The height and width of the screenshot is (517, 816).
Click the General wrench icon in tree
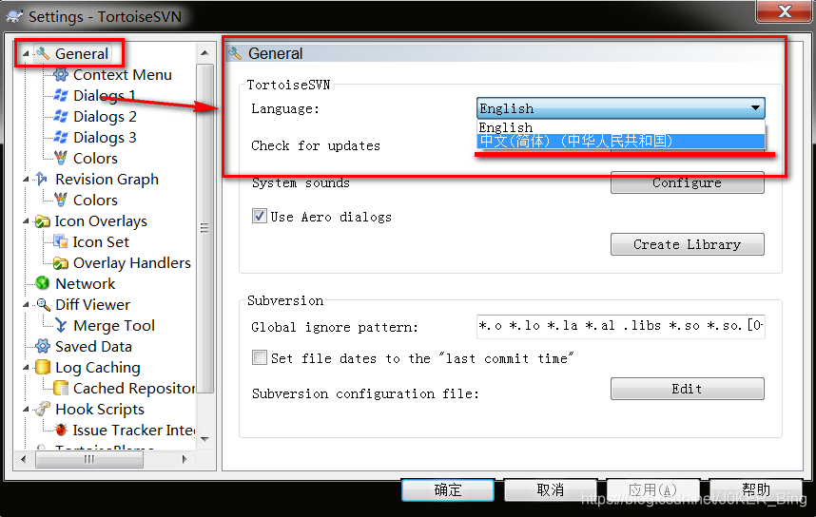(x=43, y=53)
